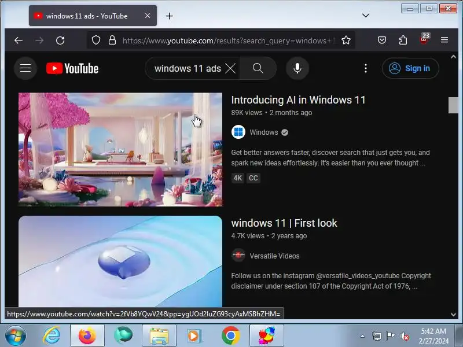
Task: Focus the Firefox address bar URL
Action: (229, 40)
